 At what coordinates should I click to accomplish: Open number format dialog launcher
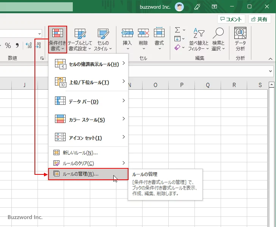42,58
